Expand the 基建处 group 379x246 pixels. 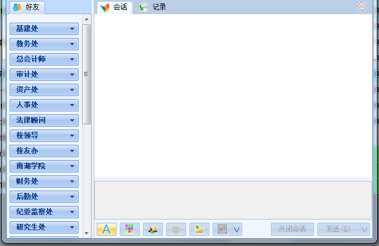(44, 29)
